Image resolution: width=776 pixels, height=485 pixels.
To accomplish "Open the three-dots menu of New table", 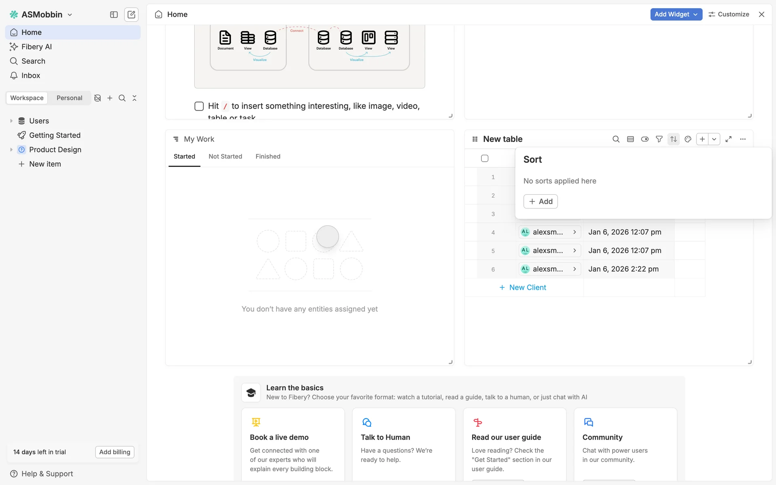I will (743, 139).
